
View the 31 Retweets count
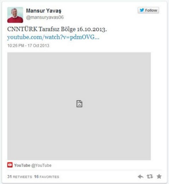pyautogui.click(x=20, y=177)
